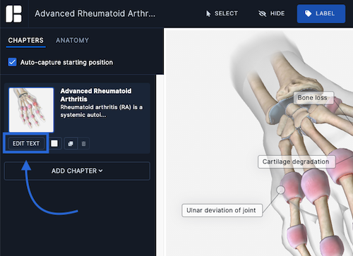Activate the blue Label tool
Viewport: 353px width, 256px height.
click(321, 13)
